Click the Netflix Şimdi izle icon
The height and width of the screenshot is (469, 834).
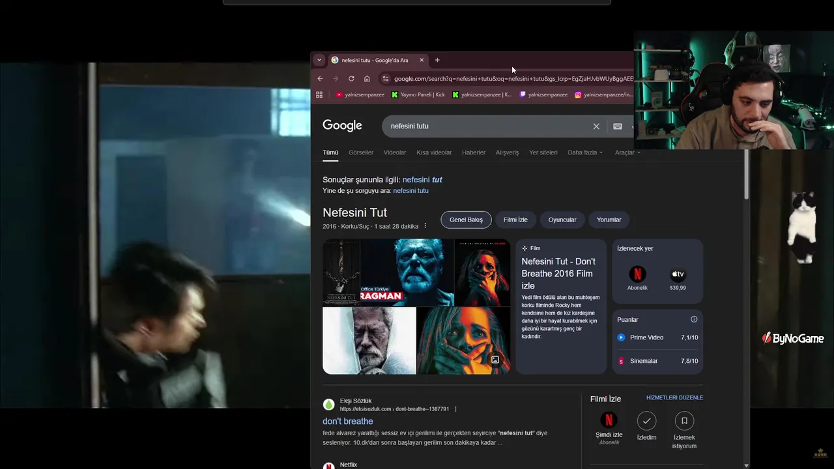(x=609, y=420)
